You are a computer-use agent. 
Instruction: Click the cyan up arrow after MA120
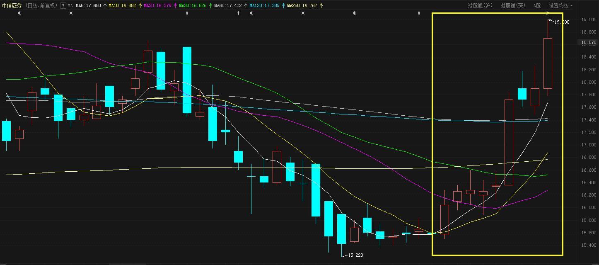[283, 6]
